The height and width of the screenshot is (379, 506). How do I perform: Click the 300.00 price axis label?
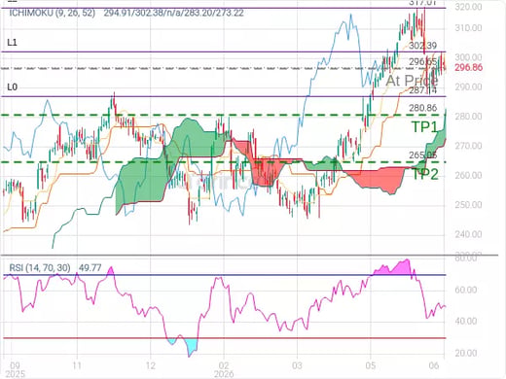[468, 57]
